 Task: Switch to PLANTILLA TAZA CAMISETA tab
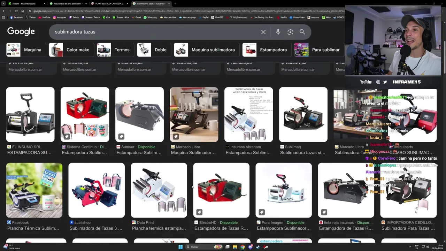click(109, 3)
